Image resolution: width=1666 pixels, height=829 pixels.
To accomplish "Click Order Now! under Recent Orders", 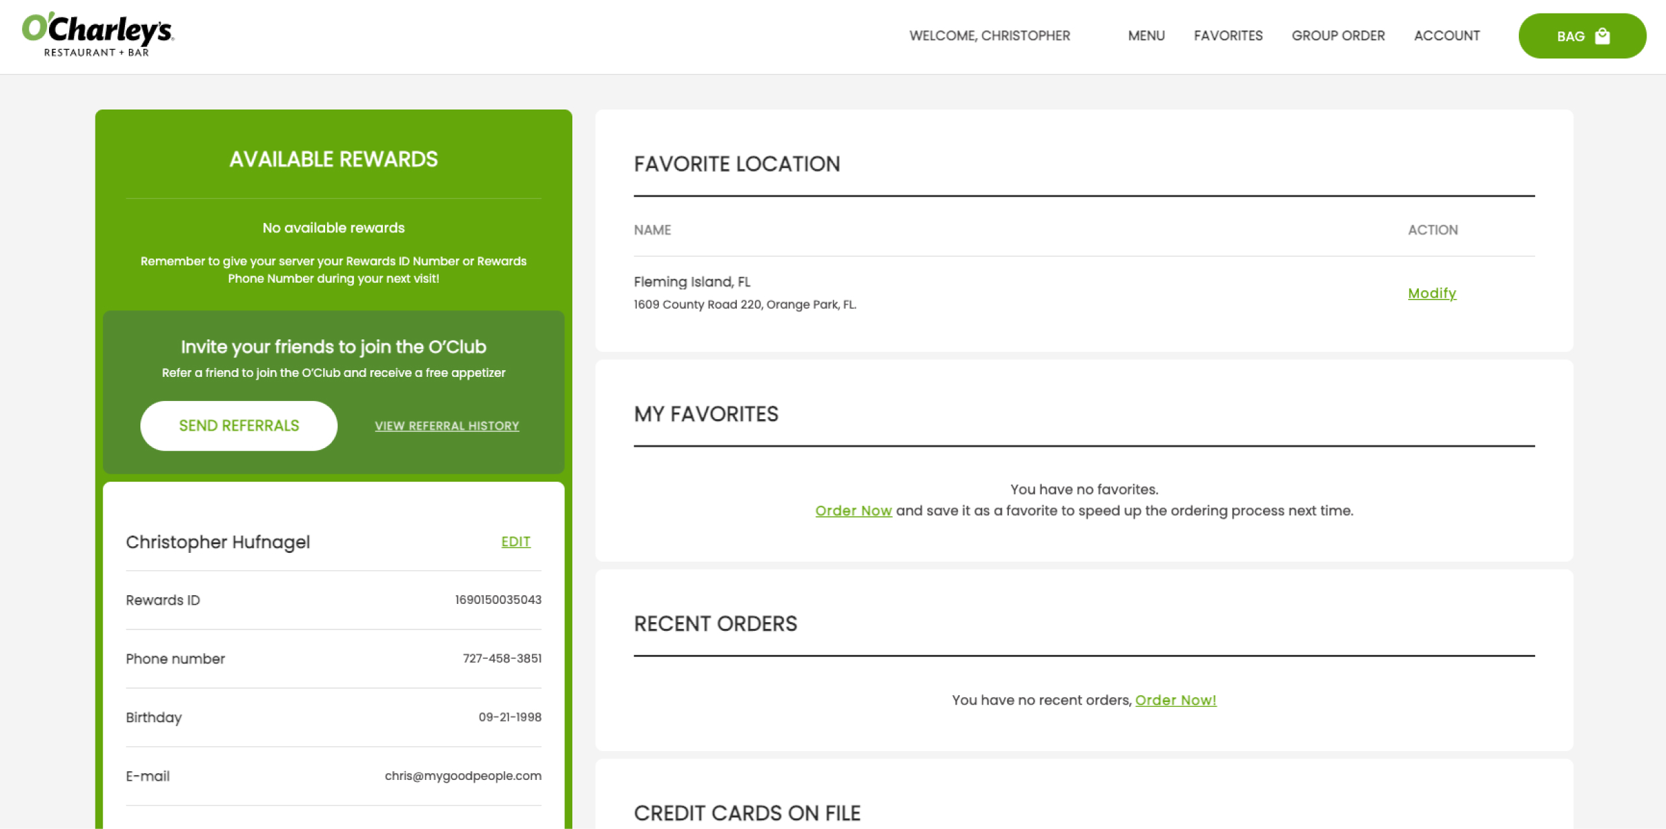I will click(1176, 700).
